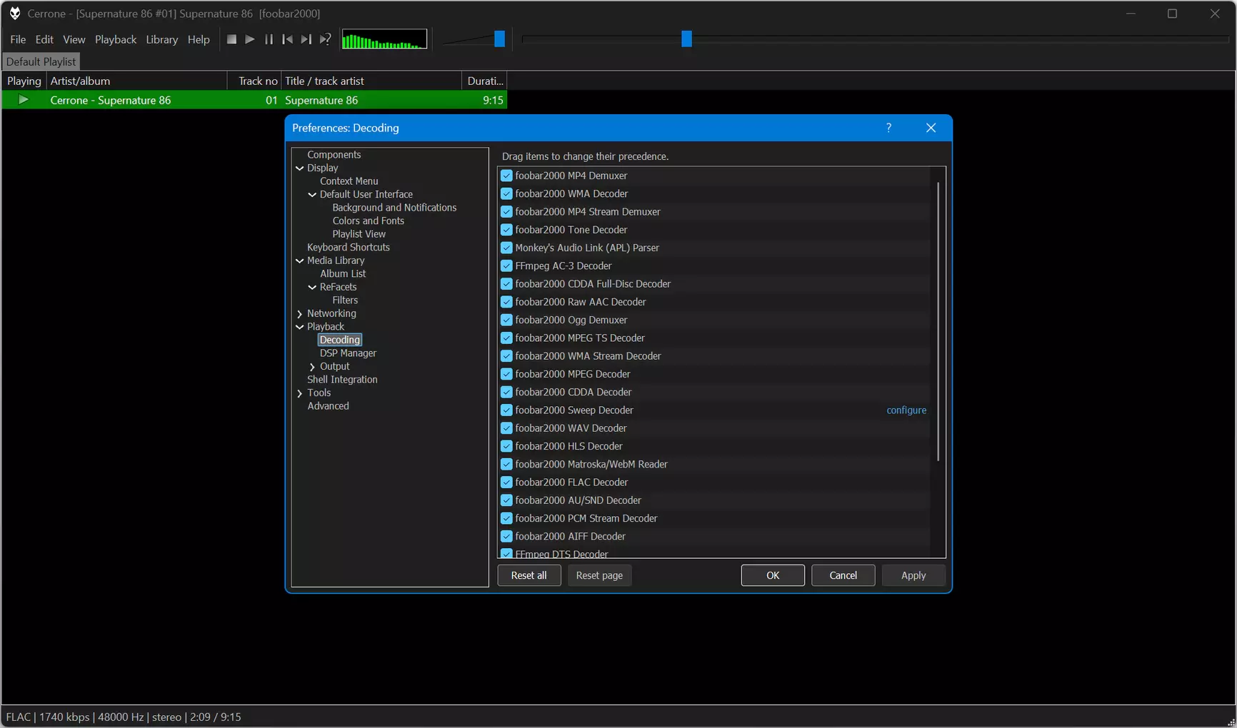Image resolution: width=1237 pixels, height=728 pixels.
Task: Collapse Default User Interface node
Action: 312,195
